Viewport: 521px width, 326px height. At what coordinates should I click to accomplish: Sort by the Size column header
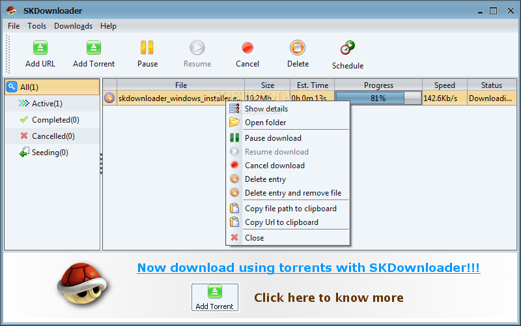pyautogui.click(x=268, y=85)
